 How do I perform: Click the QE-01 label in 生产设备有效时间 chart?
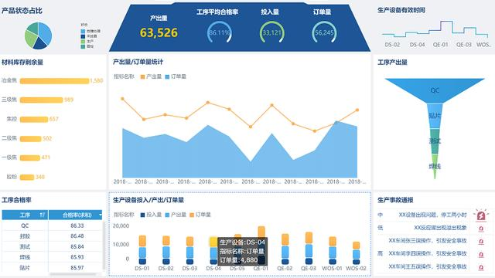(440, 45)
